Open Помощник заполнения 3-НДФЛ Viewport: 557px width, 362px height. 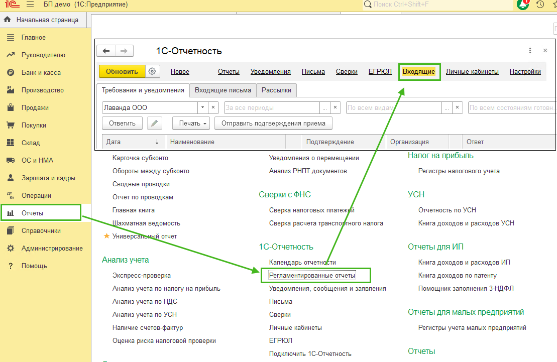pyautogui.click(x=466, y=289)
